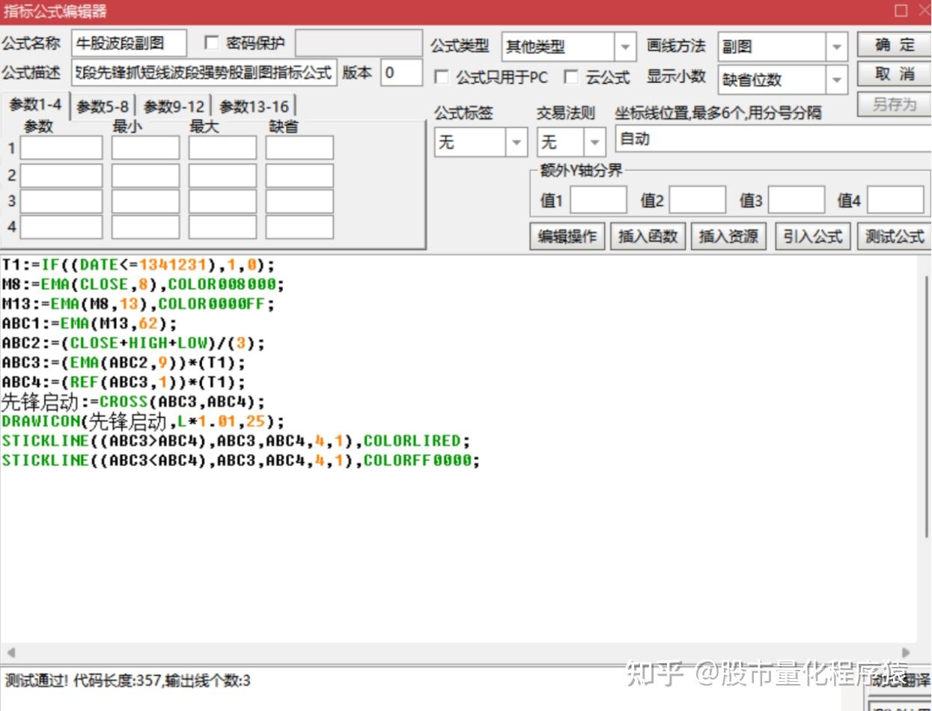Click the 插入函数 button
Screen dimensions: 932x711
(x=648, y=237)
